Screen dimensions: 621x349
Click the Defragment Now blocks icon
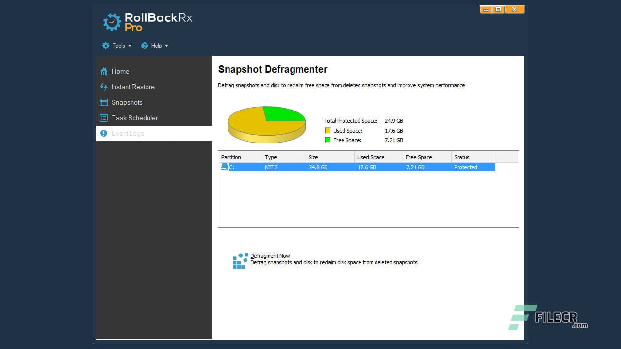click(x=239, y=260)
